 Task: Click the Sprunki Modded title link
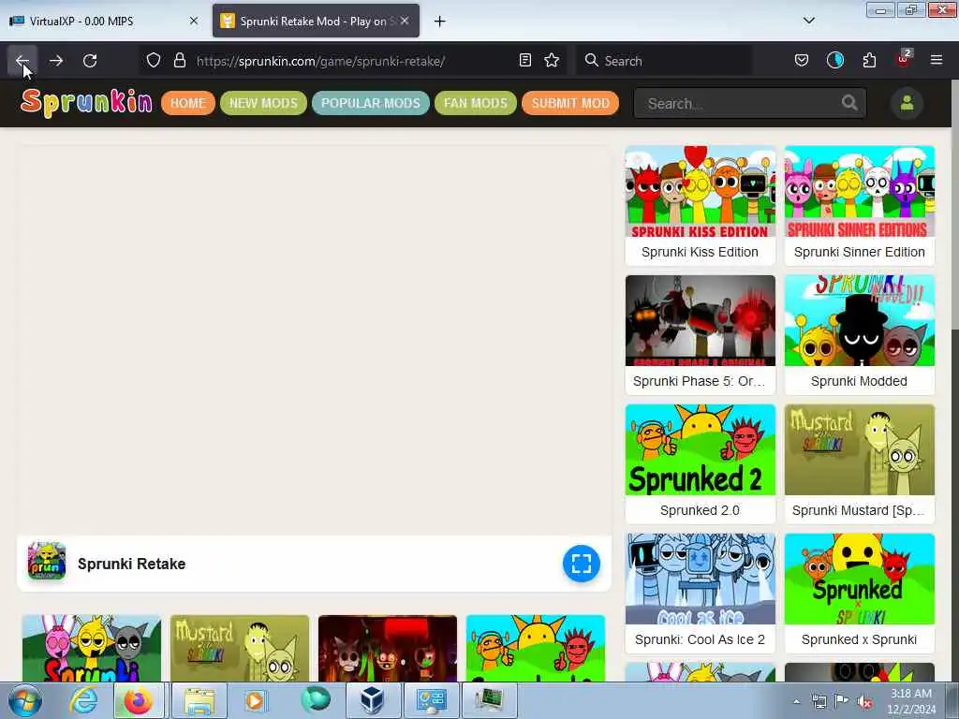point(859,381)
